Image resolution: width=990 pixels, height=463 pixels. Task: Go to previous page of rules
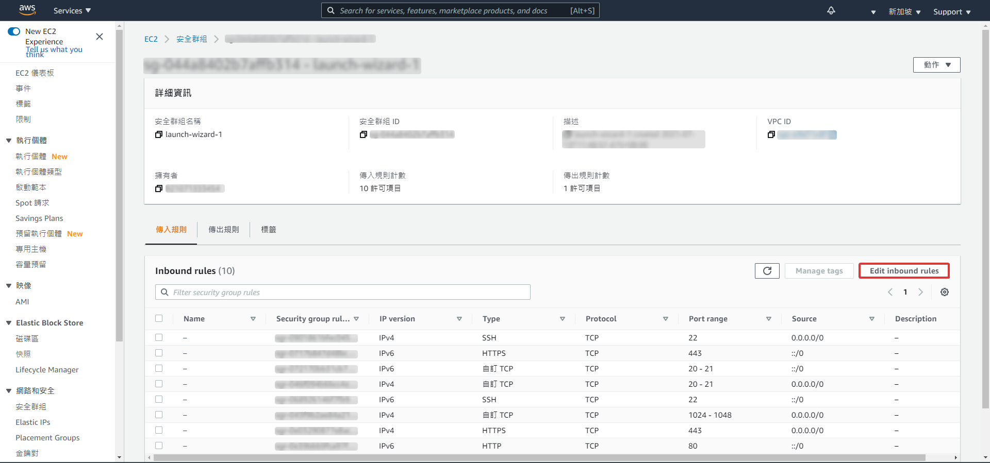[890, 292]
